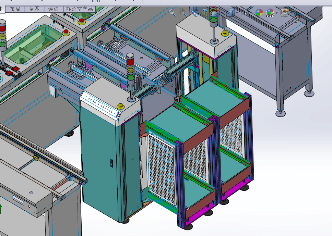Toggle the Section View tool
Viewport: 332px width, 236px height.
click(x=204, y=13)
